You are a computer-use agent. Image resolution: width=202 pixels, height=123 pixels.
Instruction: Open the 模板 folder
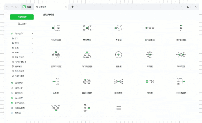click(x=17, y=53)
